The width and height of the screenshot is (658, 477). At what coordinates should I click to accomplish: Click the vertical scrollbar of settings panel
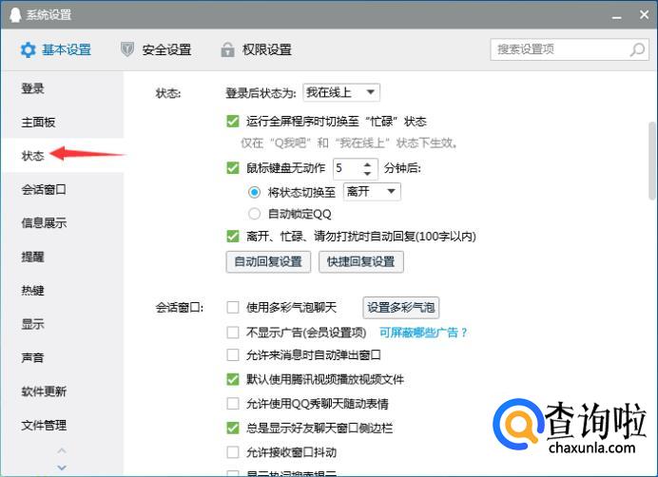pyautogui.click(x=652, y=161)
